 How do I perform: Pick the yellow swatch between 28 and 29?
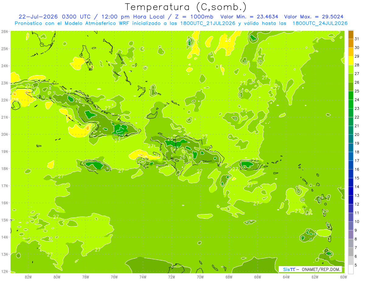point(351,61)
